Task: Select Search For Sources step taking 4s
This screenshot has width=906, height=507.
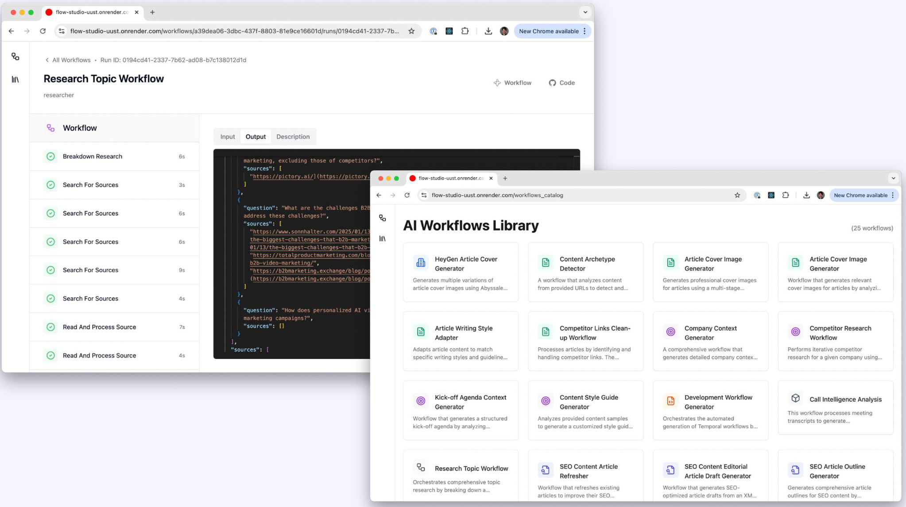Action: [x=114, y=299]
